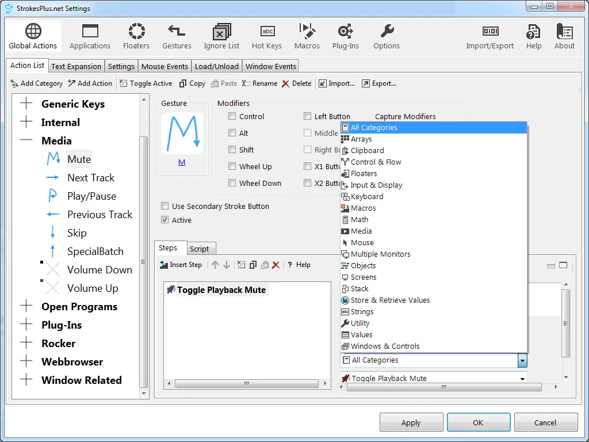Confirm changes with the OK button
This screenshot has height=442, width=589.
point(478,422)
